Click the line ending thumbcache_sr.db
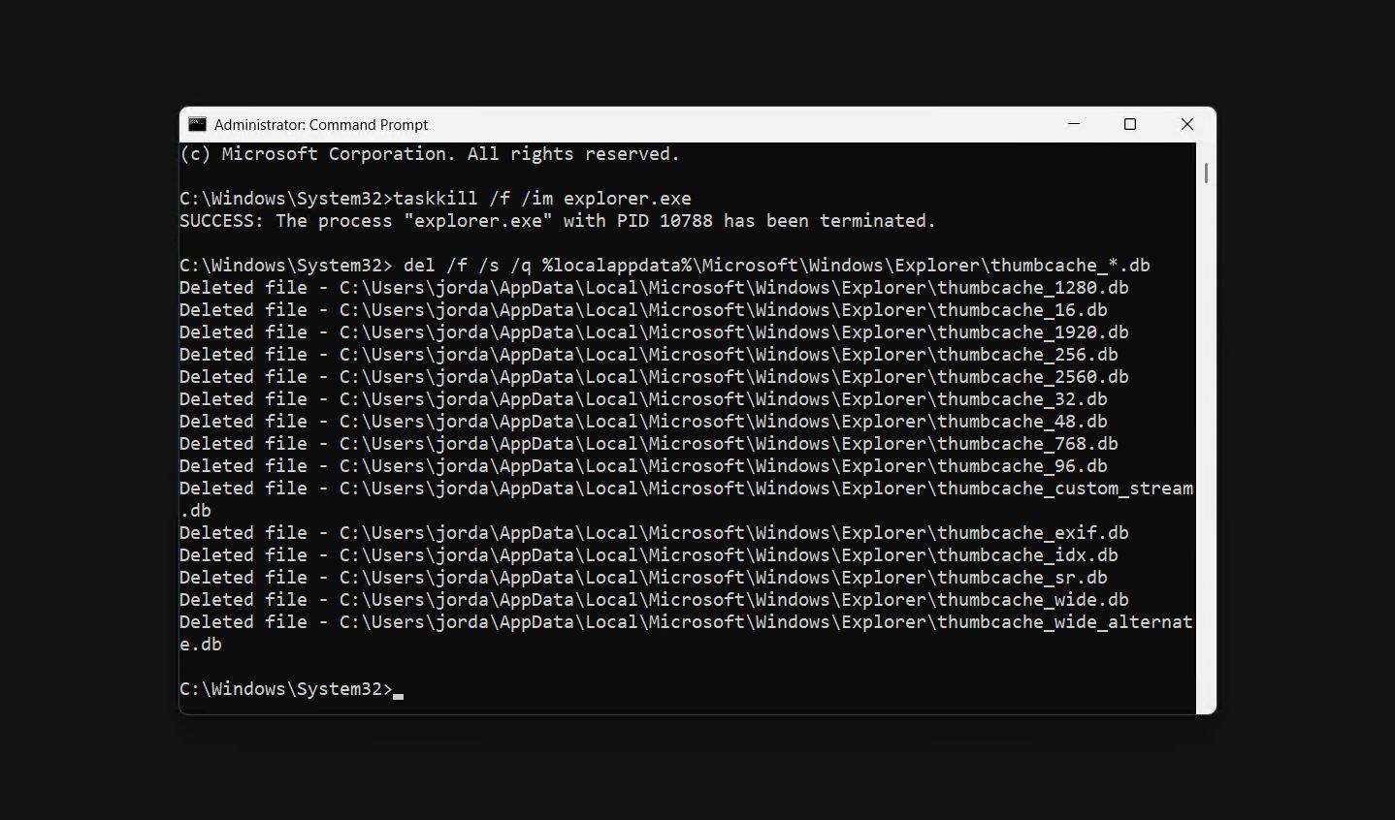The image size is (1395, 820). click(x=643, y=578)
